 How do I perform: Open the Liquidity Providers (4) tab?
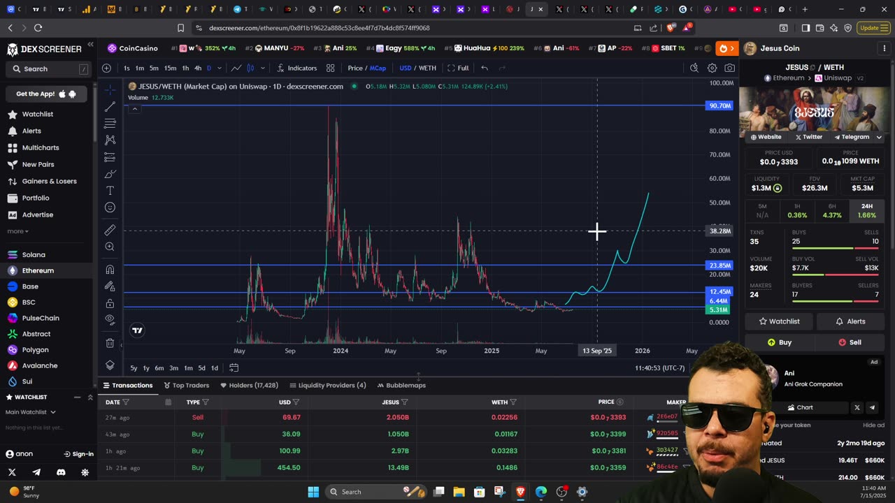coord(327,385)
